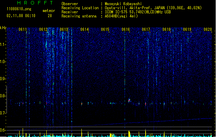Click the 0614 time marker
Image resolution: width=216 pixels, height=137 pixels.
click(84, 29)
